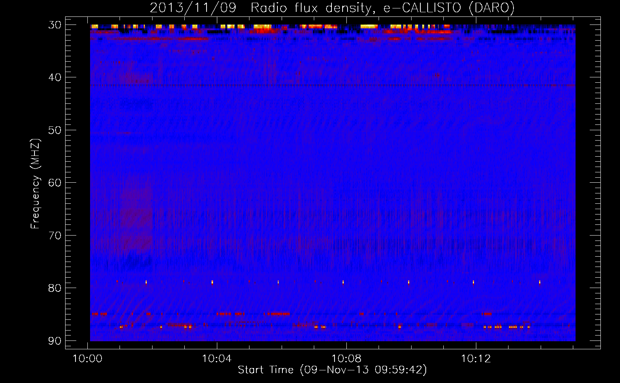Screen dimensions: 620x383
Task: Click the '30' frequency tick label
Action: pyautogui.click(x=55, y=25)
